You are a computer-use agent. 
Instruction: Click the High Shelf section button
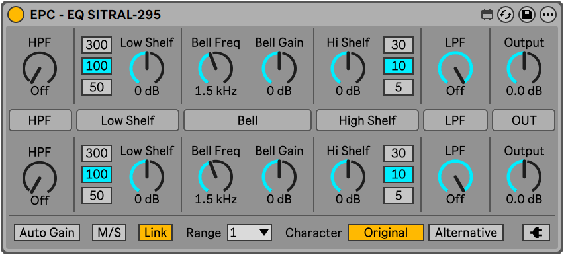(x=367, y=120)
